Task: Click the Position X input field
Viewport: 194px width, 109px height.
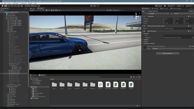Action: (x=169, y=19)
